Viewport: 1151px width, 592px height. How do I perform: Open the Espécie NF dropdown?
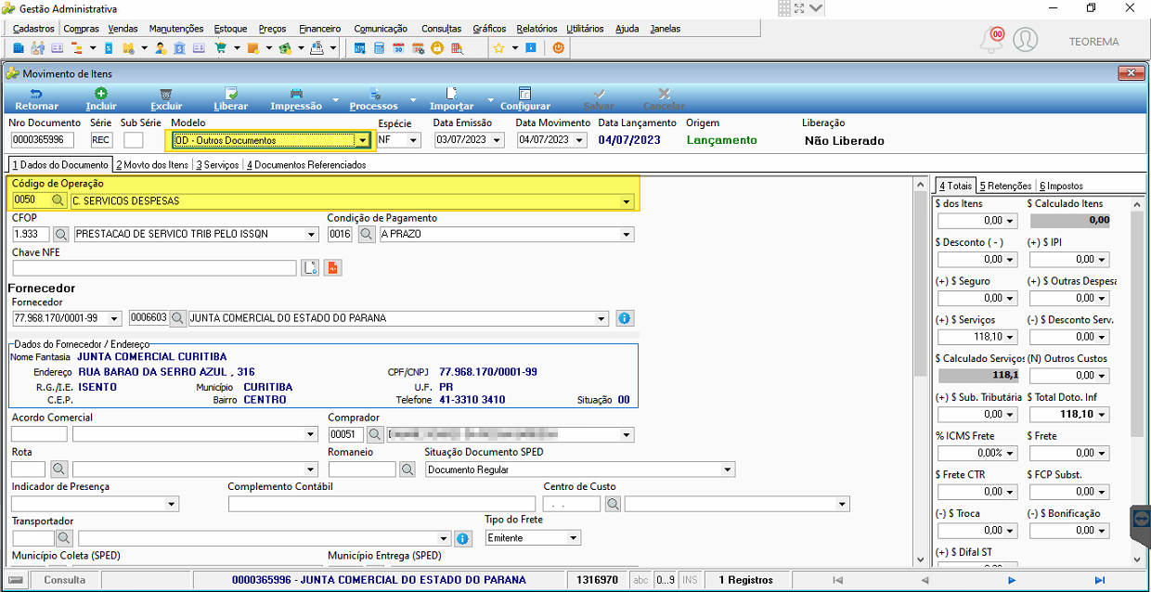pyautogui.click(x=414, y=140)
